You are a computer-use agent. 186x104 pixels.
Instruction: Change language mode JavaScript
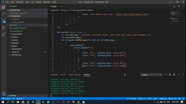[163, 99]
